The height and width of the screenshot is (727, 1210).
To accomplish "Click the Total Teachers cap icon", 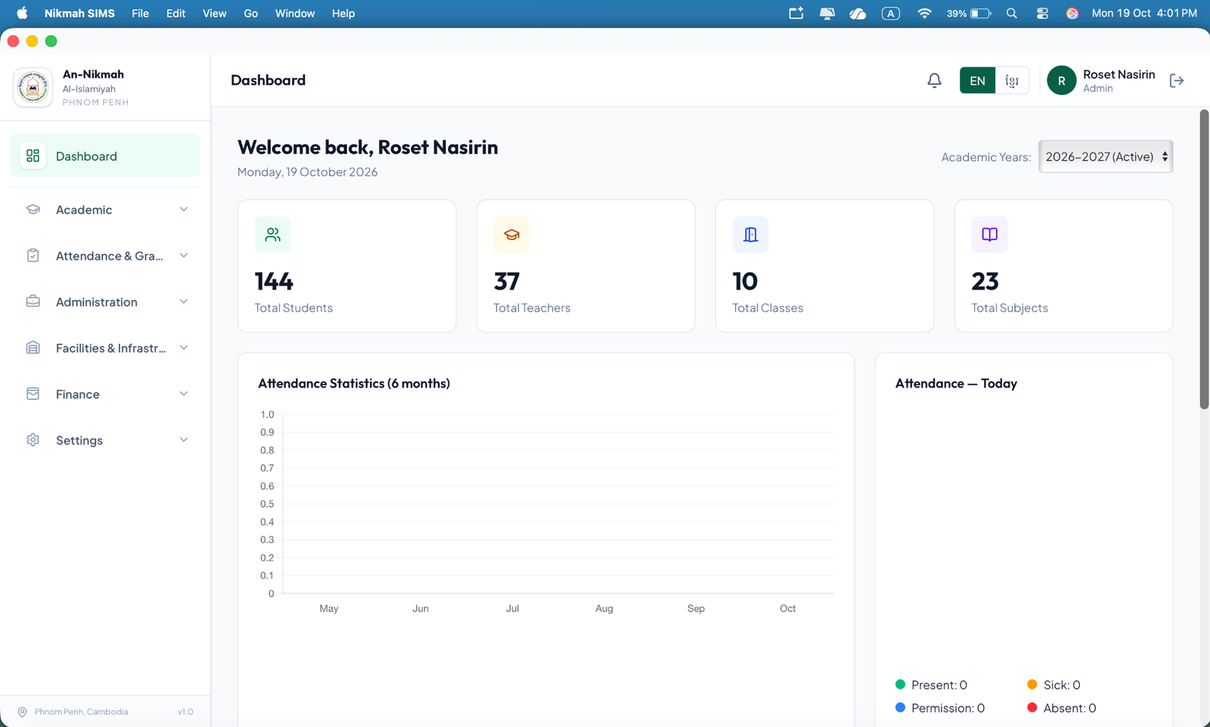I will click(511, 234).
